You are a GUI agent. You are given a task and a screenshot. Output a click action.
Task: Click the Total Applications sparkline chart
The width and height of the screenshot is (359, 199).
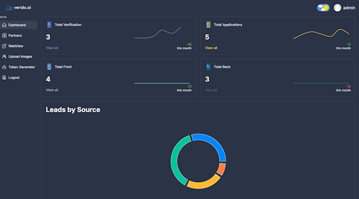click(321, 34)
